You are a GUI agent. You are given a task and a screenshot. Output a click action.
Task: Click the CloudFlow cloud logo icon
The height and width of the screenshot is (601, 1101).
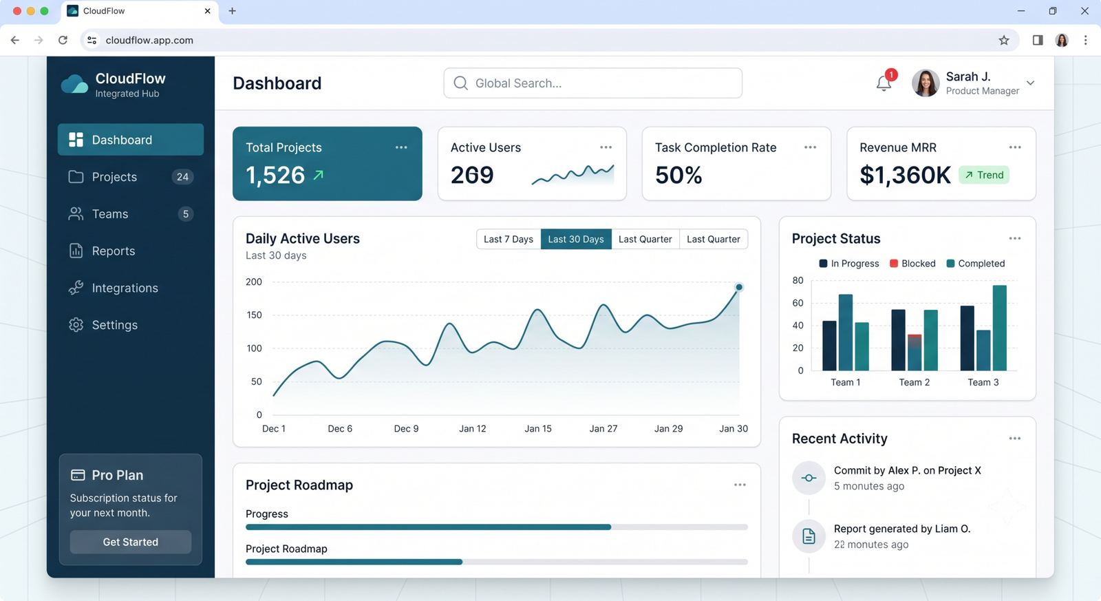[x=74, y=84]
